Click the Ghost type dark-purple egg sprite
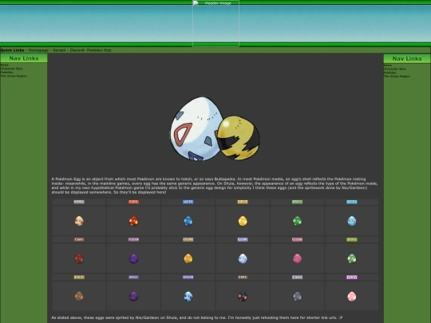 click(x=133, y=296)
